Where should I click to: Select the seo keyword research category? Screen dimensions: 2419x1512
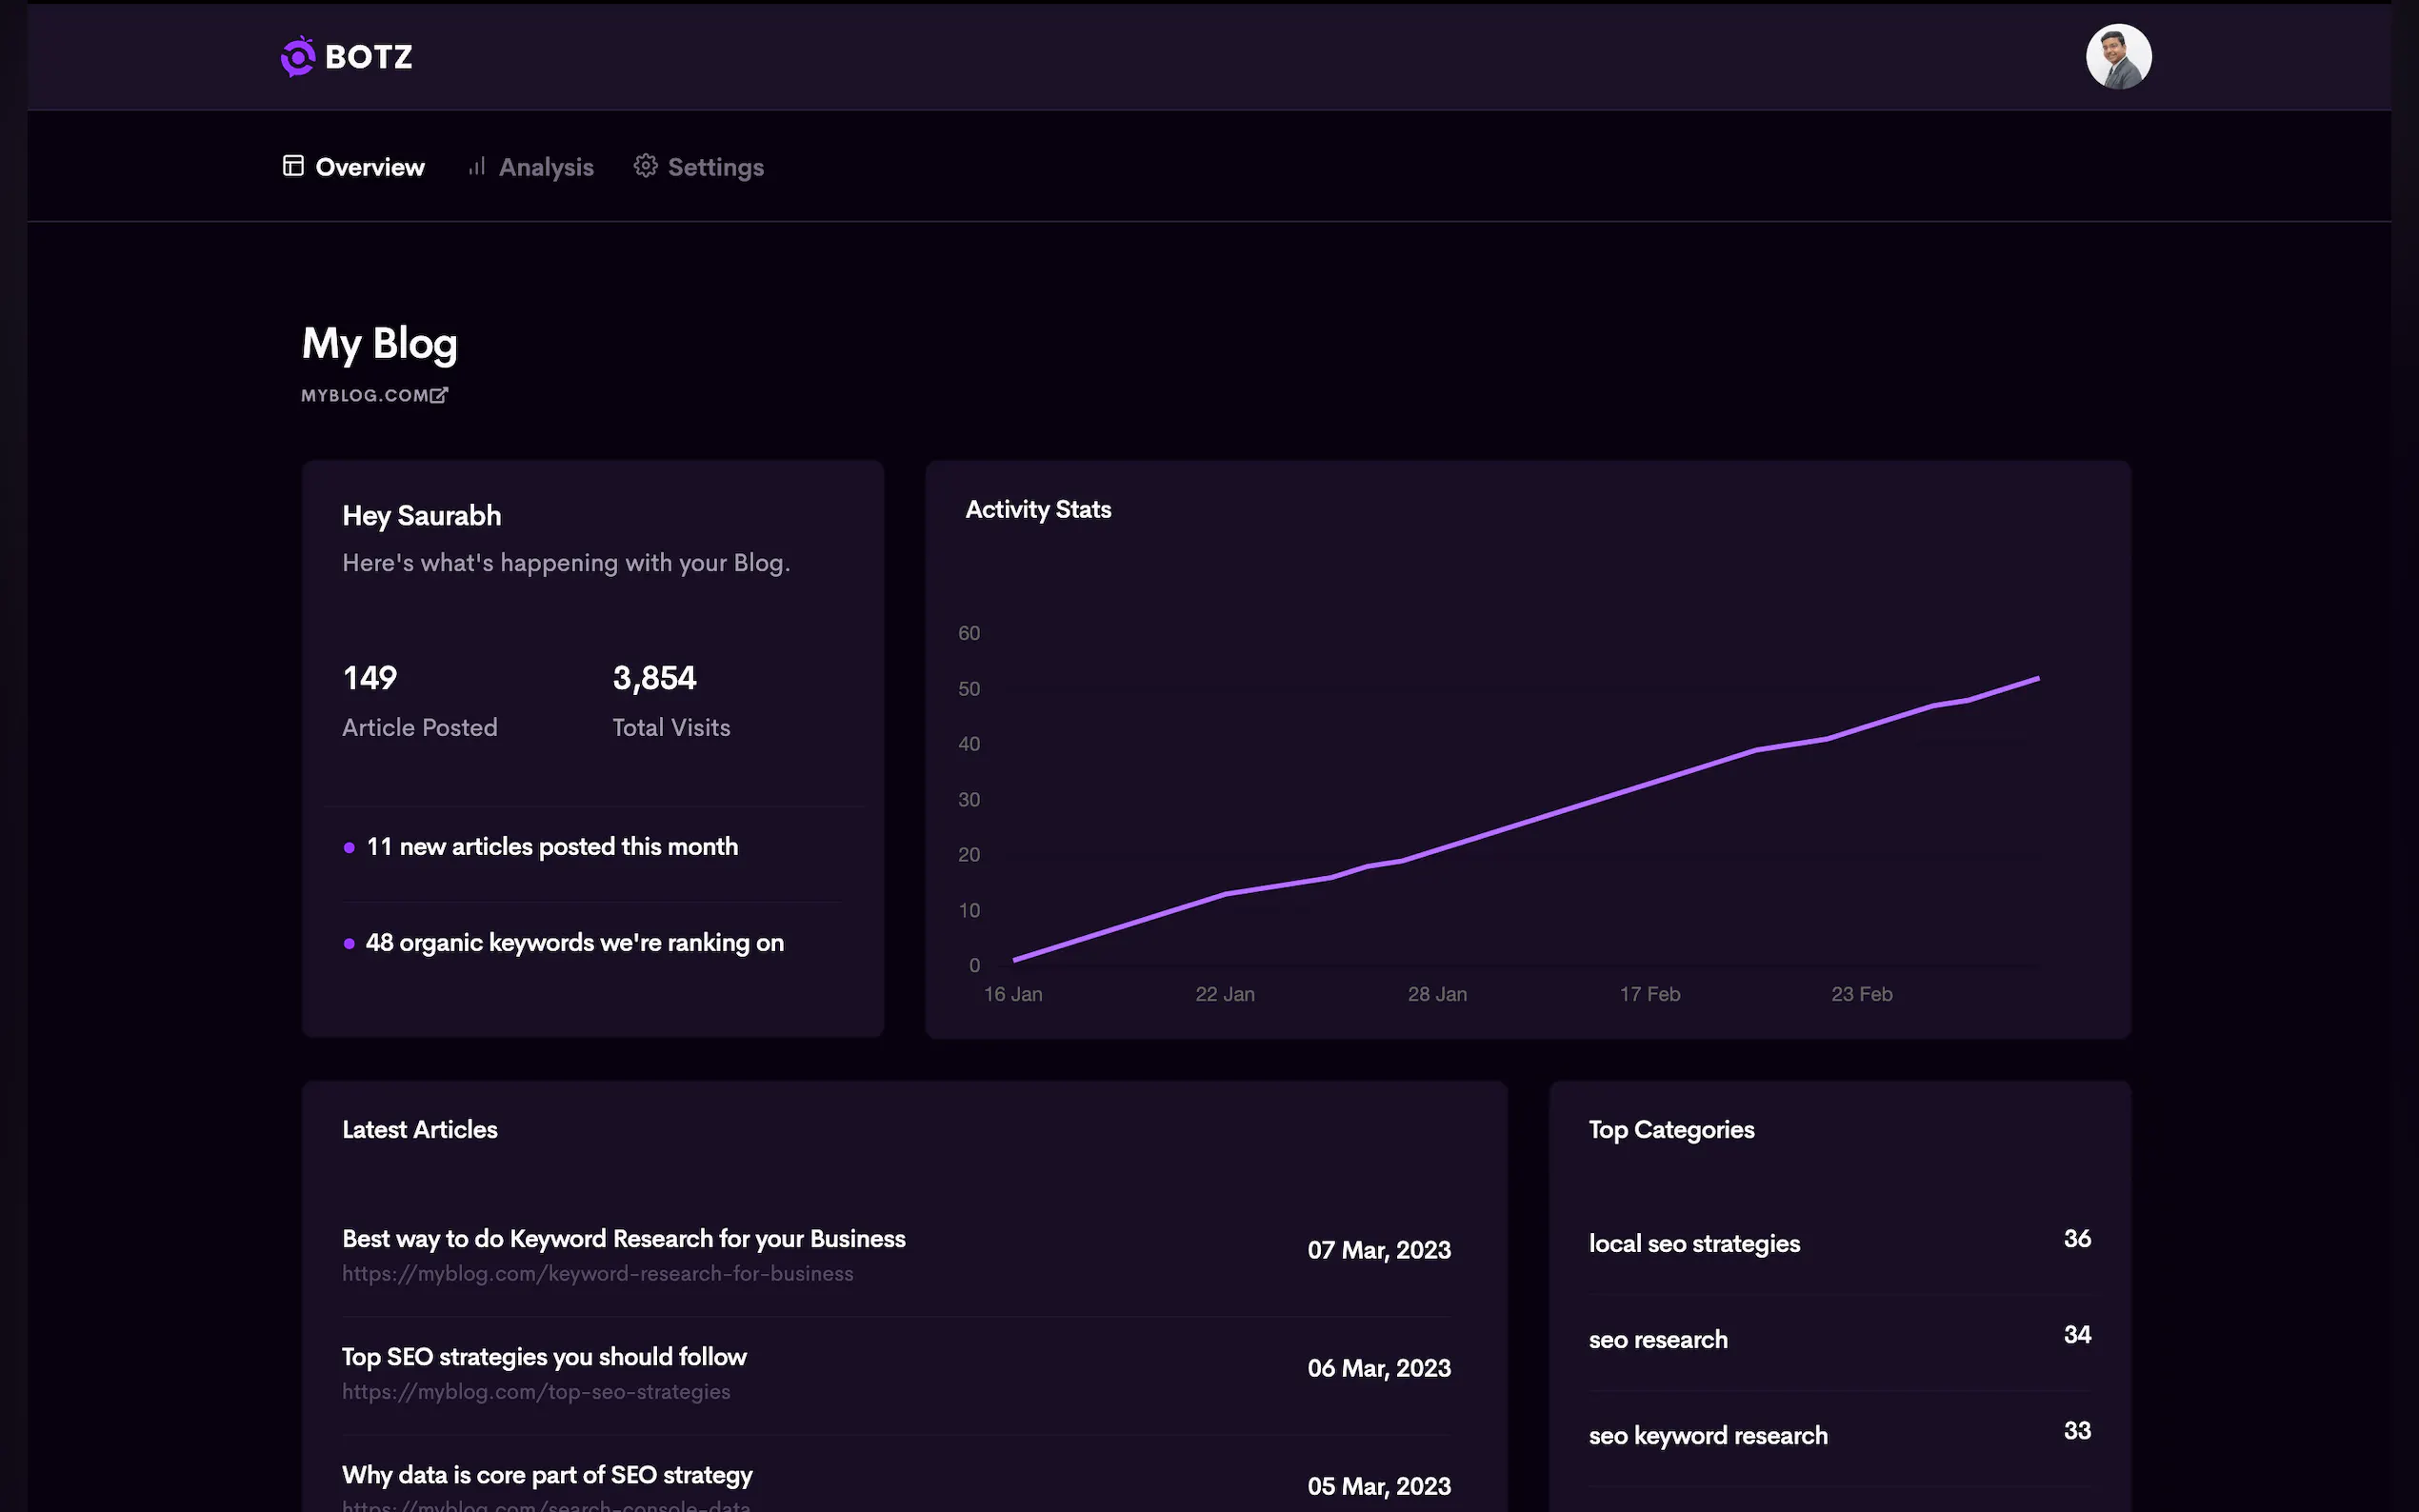(x=1708, y=1435)
